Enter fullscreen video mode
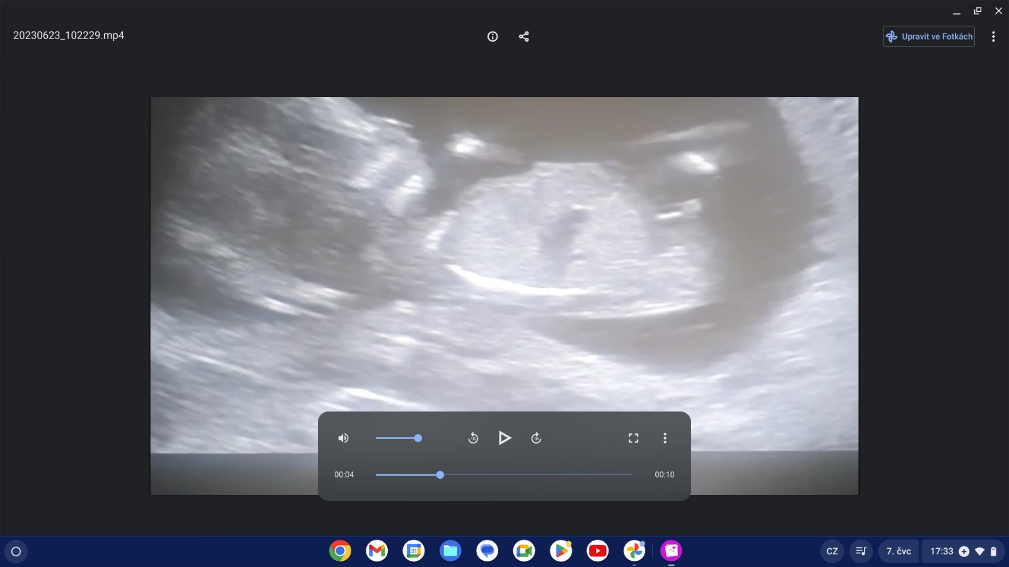The image size is (1009, 567). coord(633,438)
